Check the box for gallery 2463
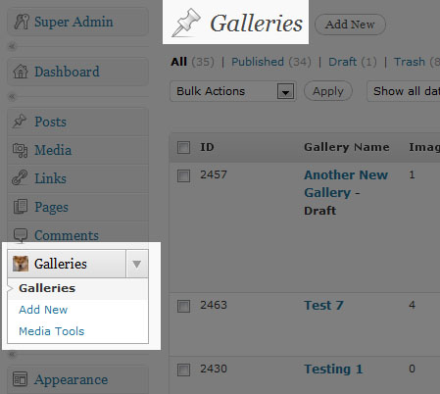This screenshot has height=394, width=440. pos(183,307)
